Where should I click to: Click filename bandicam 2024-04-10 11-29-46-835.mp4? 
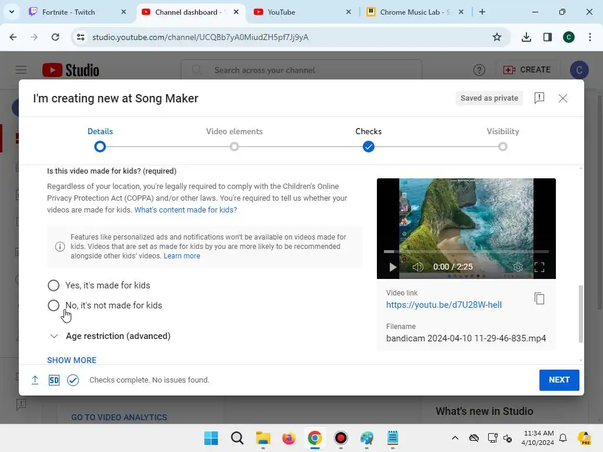tap(466, 338)
